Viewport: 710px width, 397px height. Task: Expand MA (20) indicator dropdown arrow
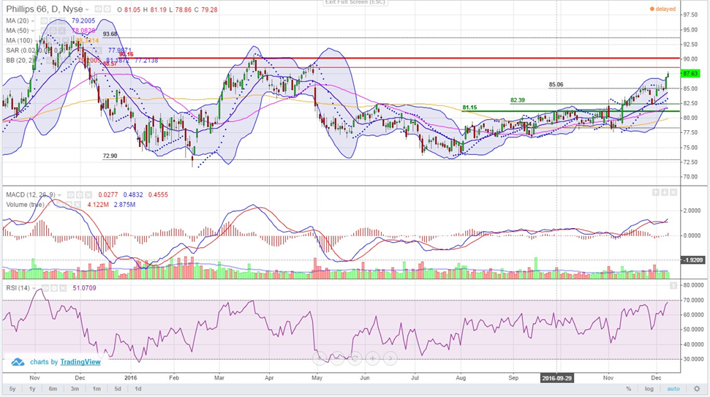[33, 21]
